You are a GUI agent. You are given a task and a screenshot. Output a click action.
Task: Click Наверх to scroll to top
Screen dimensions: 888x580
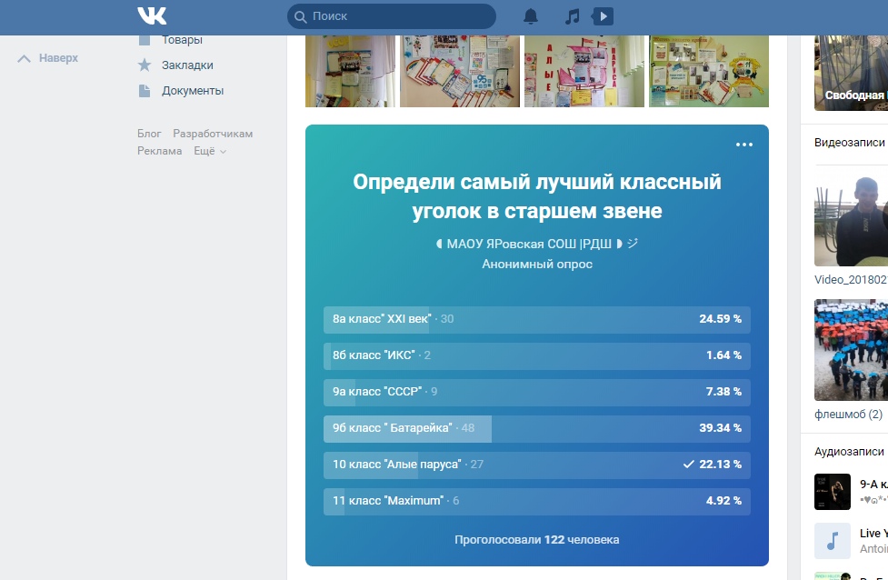pos(49,58)
